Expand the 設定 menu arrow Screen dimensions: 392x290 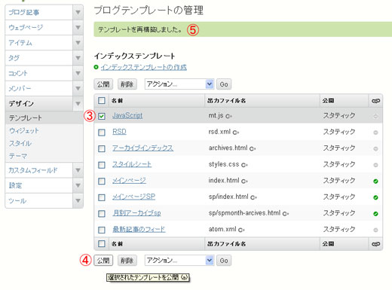tap(78, 185)
